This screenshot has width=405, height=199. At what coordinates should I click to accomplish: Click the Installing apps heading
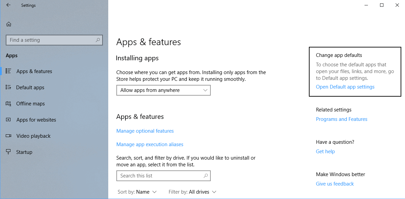137,58
